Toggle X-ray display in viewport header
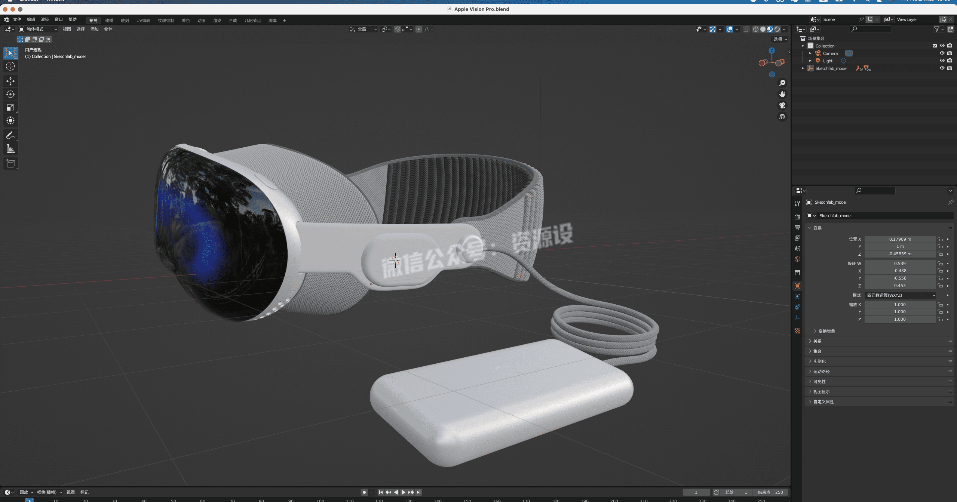This screenshot has width=957, height=502. (746, 29)
